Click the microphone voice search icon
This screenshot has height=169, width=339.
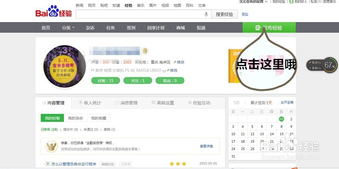tap(206, 14)
